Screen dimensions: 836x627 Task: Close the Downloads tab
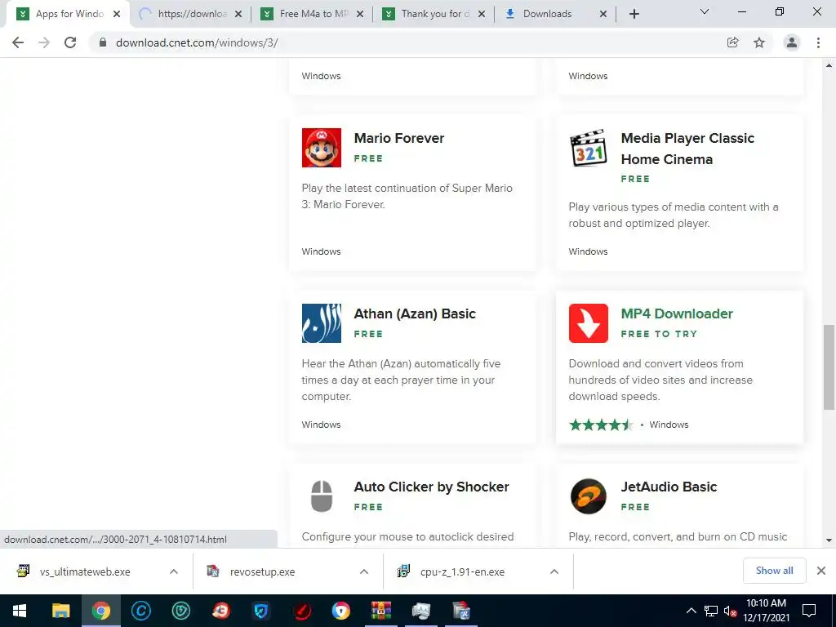[x=603, y=14]
